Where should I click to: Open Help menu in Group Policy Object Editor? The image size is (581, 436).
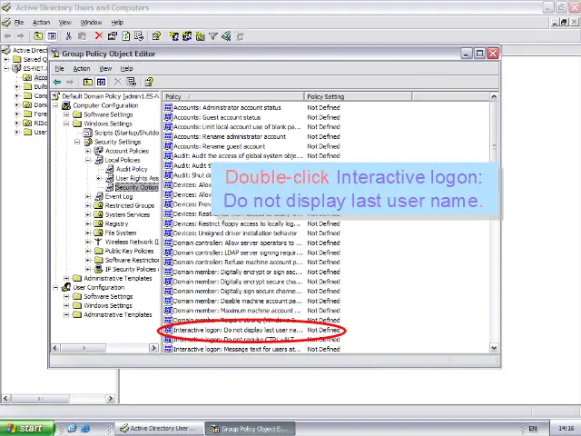(126, 69)
